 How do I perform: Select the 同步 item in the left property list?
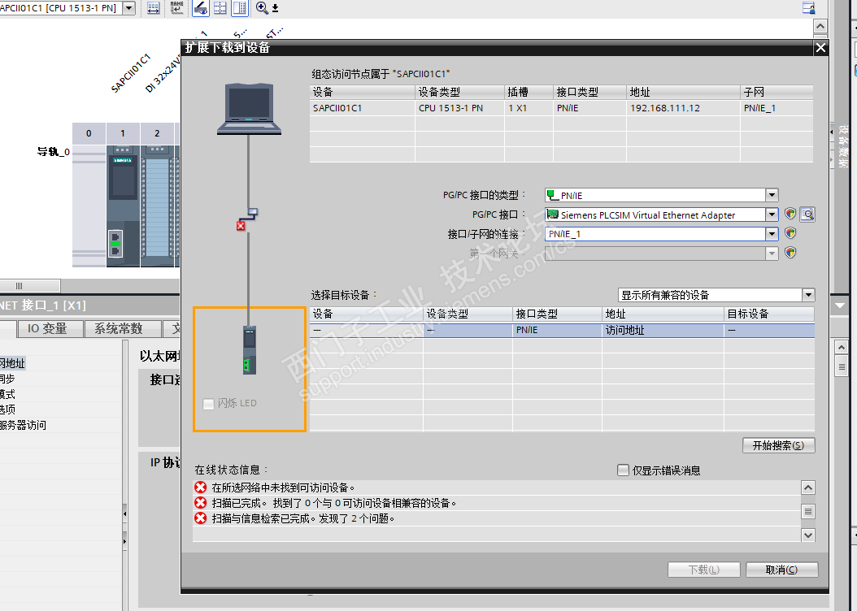(7, 379)
